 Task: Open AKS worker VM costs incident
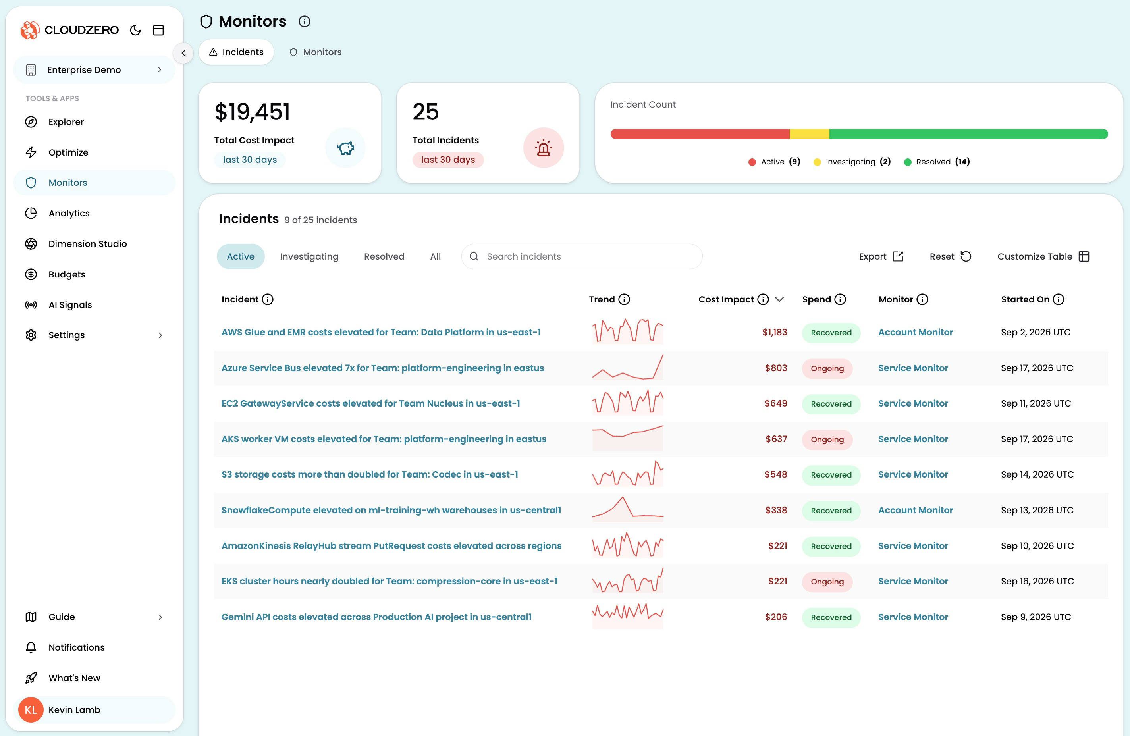[x=384, y=439]
